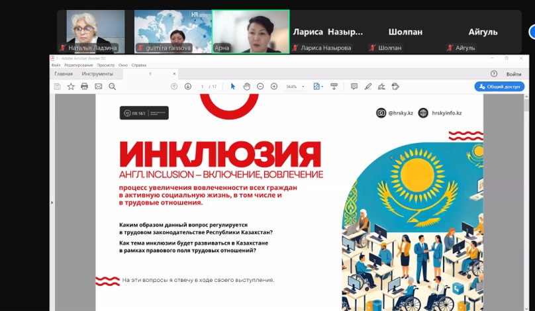535x311 pixels.
Task: Click the Общий доступ button
Action: 499,86
